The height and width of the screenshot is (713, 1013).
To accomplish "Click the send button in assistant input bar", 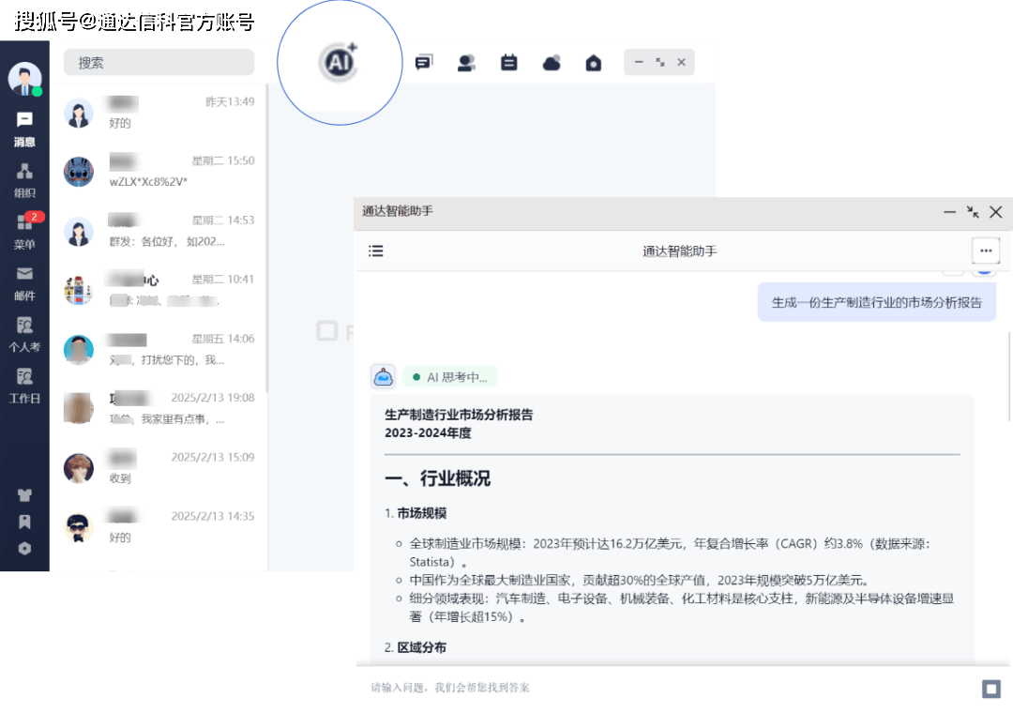I will (991, 688).
